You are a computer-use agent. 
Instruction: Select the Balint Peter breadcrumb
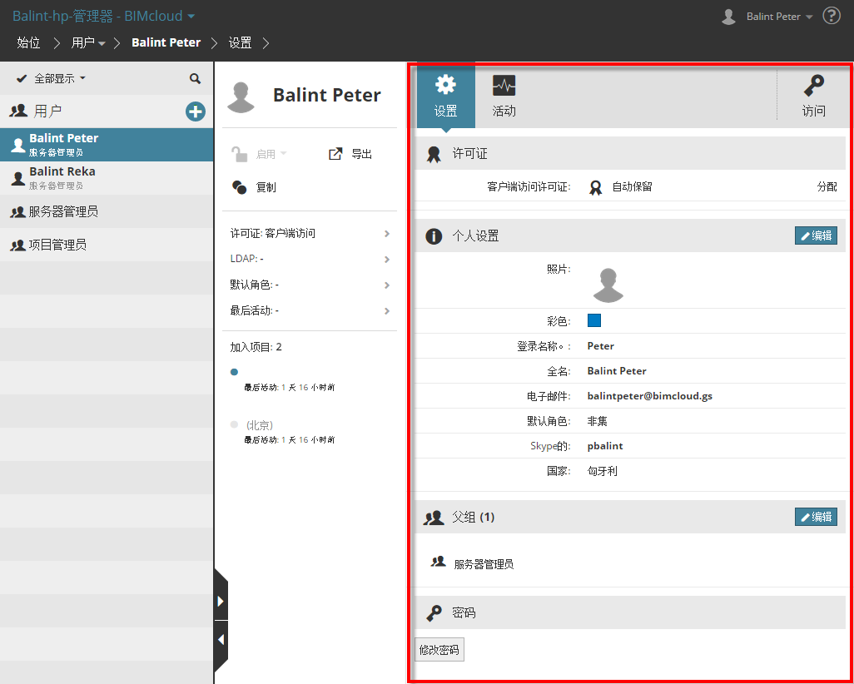click(166, 43)
